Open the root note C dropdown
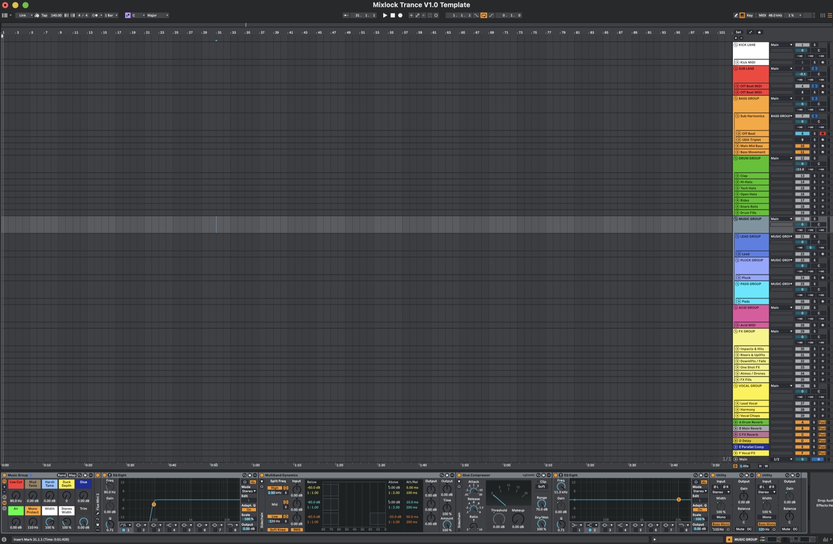The height and width of the screenshot is (544, 833). pos(138,15)
